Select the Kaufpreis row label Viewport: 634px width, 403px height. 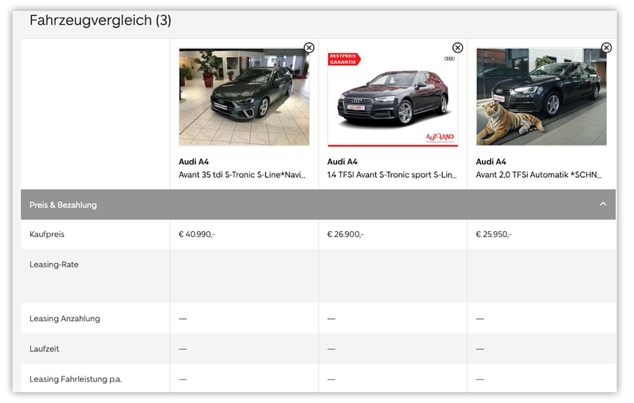tap(47, 234)
